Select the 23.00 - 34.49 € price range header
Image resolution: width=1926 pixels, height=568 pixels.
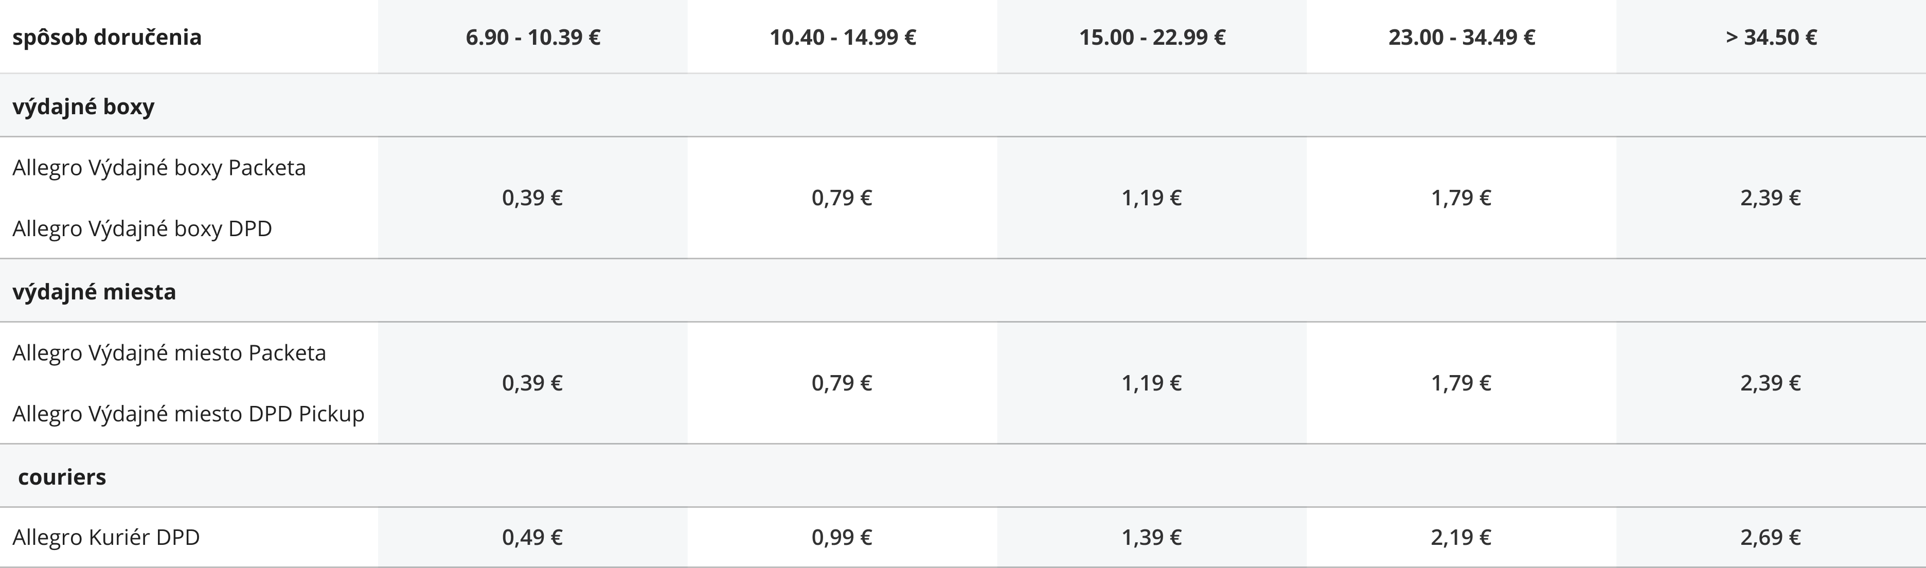[x=1461, y=38]
